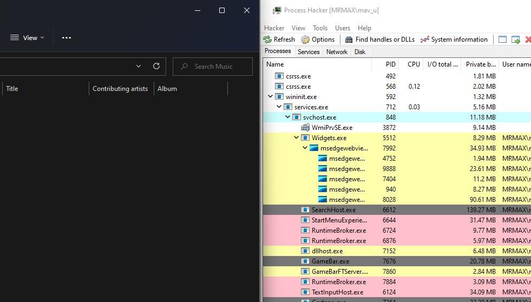
Task: Select csrss.exe process with PID 568
Action: tap(397, 87)
